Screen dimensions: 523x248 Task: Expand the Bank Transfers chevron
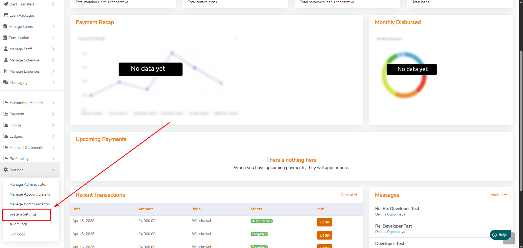[x=53, y=4]
